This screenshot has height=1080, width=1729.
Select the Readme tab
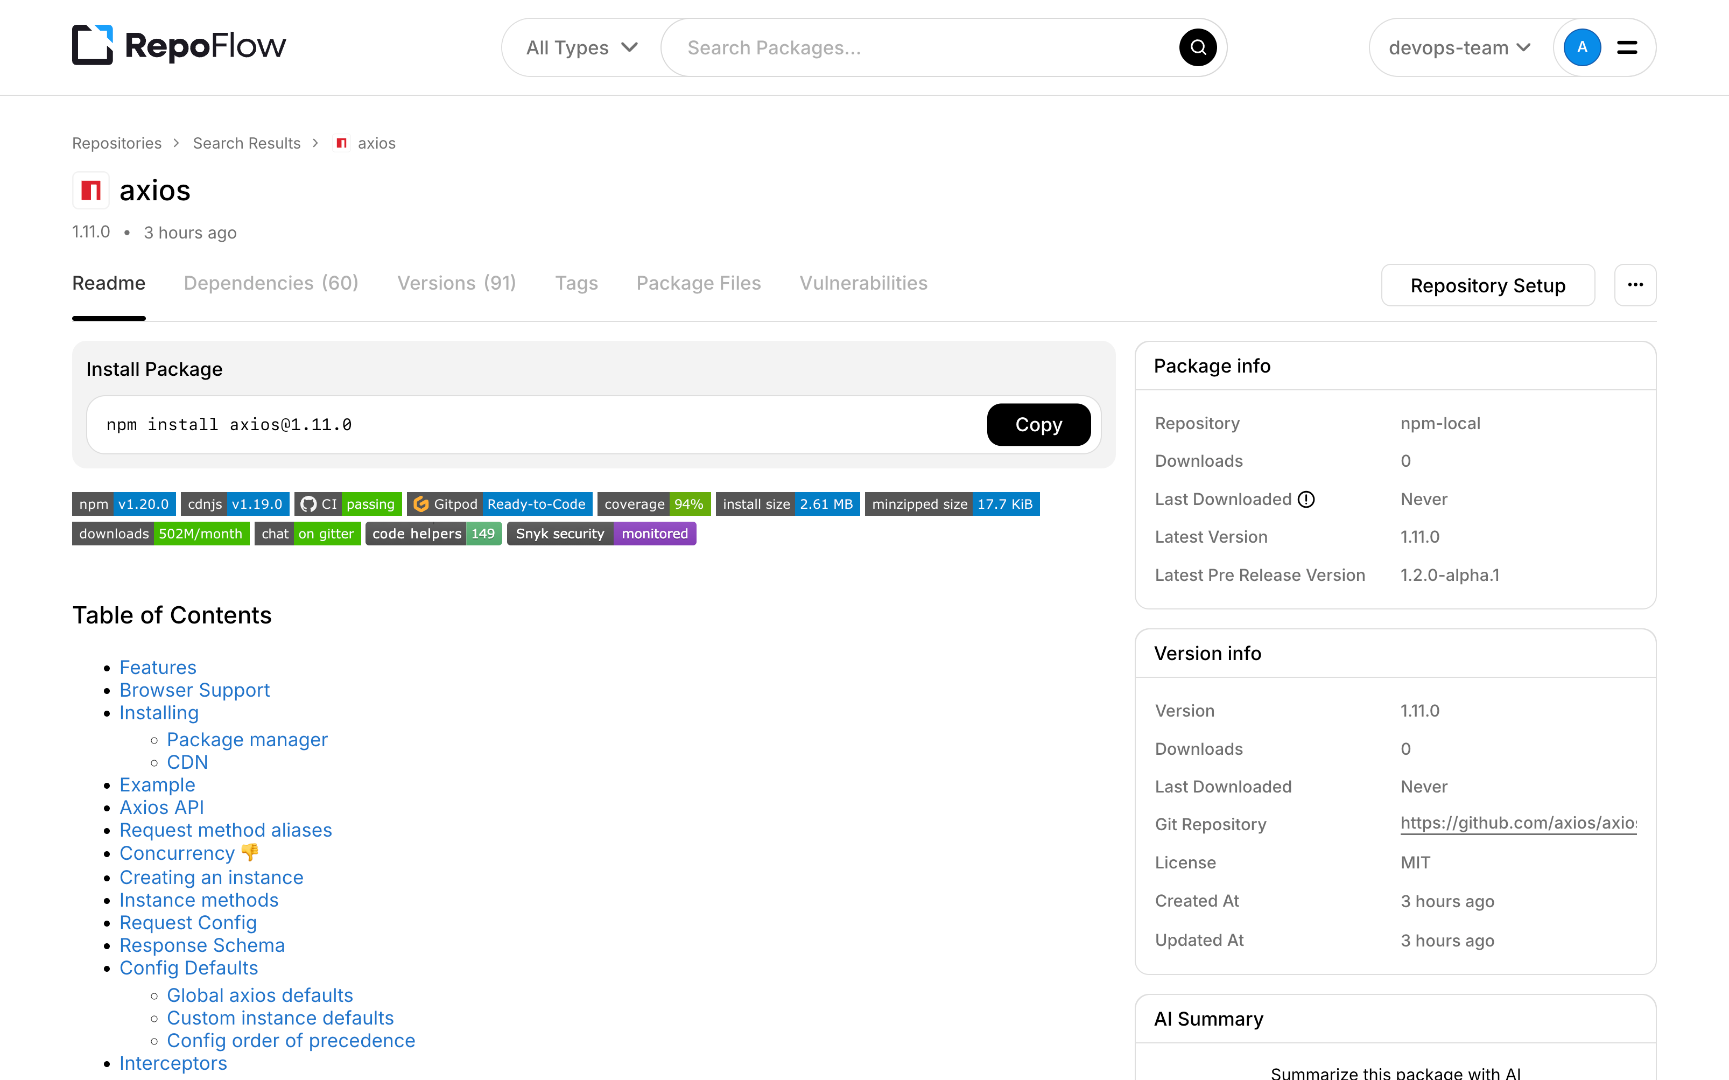pyautogui.click(x=109, y=284)
